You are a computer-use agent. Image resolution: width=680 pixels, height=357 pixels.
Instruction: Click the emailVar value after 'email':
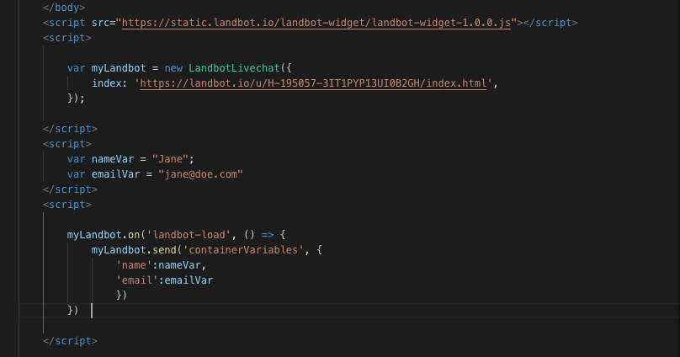189,280
